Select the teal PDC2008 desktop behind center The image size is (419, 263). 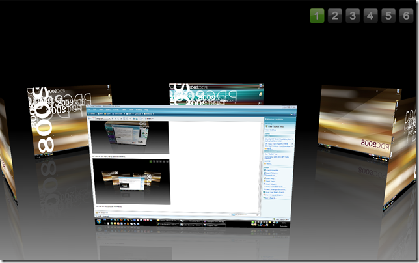217,94
